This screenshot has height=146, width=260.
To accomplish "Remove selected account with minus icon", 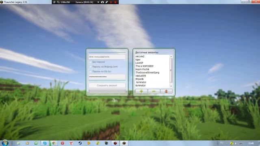I will (154, 91).
